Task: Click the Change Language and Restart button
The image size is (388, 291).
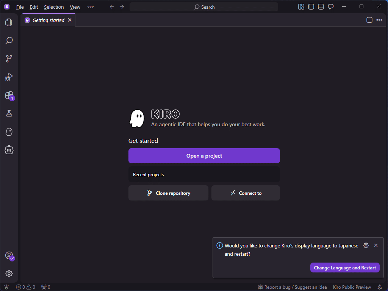Action: 344,268
